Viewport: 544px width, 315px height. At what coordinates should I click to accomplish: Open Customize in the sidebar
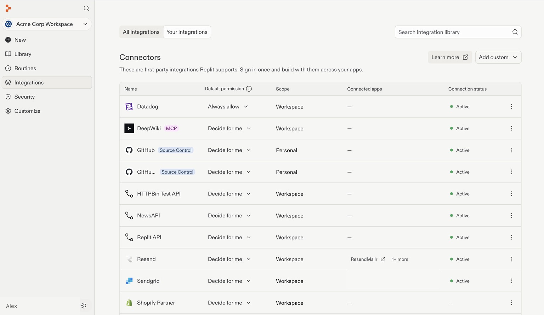point(47,111)
